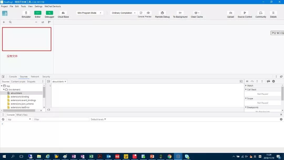Close the about:blank editor tab
Image resolution: width=284 pixels, height=160 pixels.
point(65,82)
